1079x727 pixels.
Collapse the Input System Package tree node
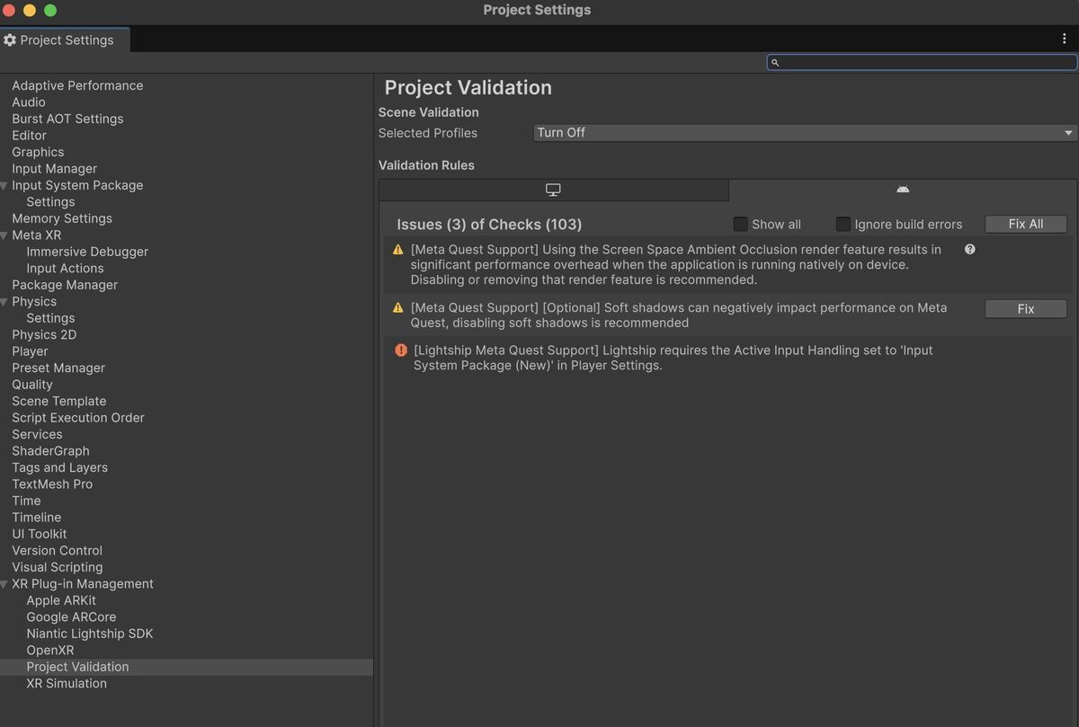point(4,185)
